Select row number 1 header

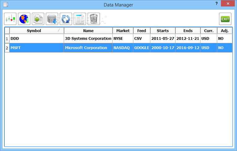click(x=7, y=39)
